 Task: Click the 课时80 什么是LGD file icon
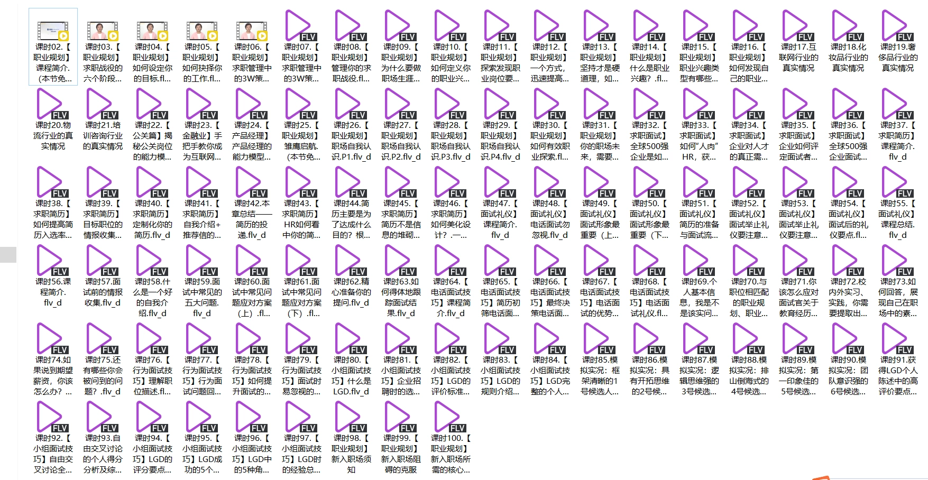pos(350,339)
